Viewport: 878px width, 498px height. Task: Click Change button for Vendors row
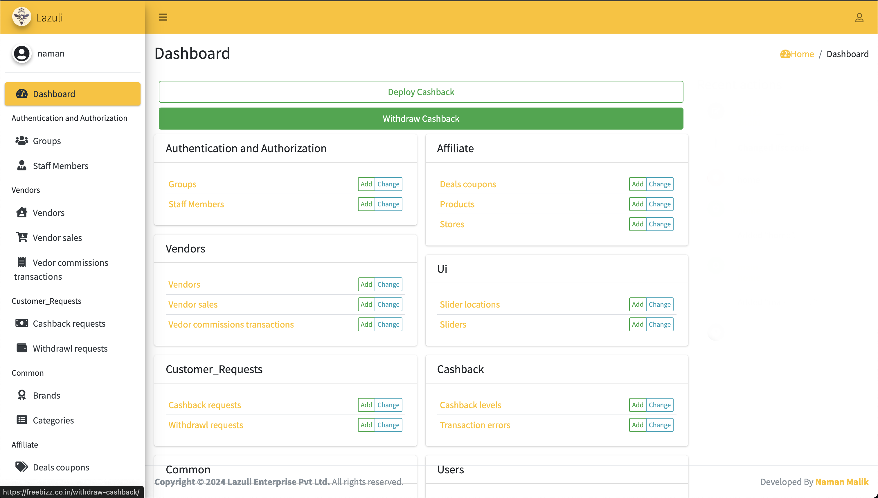388,284
